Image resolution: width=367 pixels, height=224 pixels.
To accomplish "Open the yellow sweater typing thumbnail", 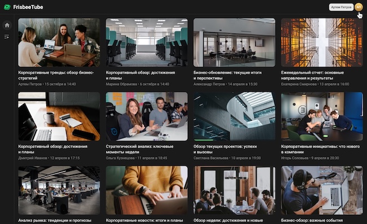I will [x=147, y=190].
